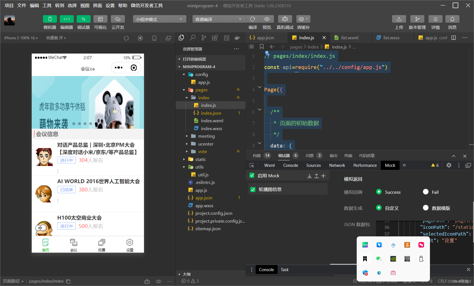Open the extensions icon in sidebar
This screenshot has height=286, width=474.
[x=215, y=38]
